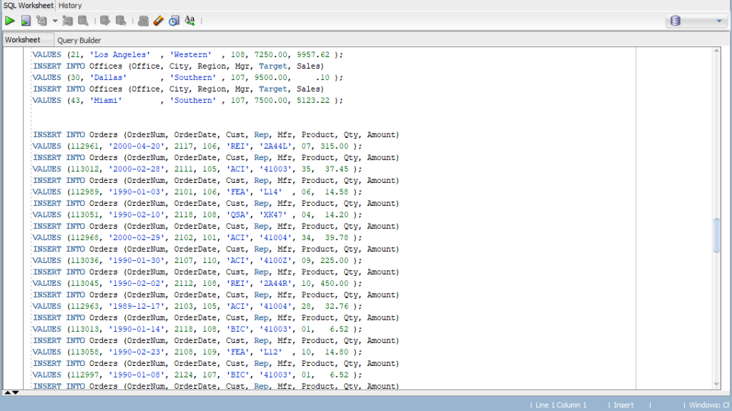732x411 pixels.
Task: Click the SQL Tuning Advisor icon
Action: [x=83, y=21]
